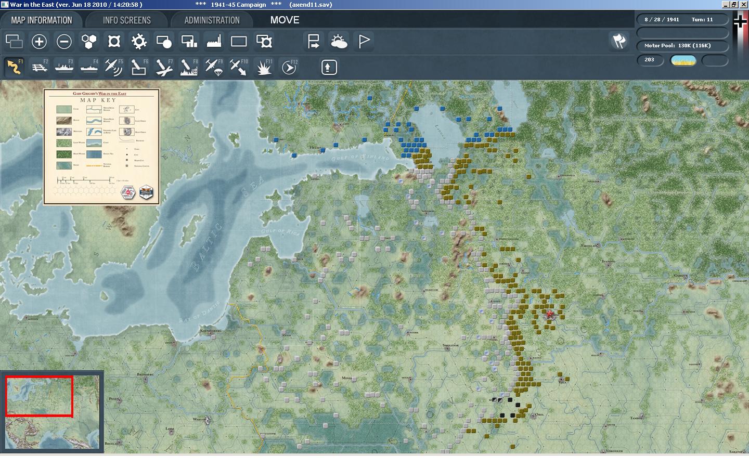Screen dimensions: 749x468
Task: Click the rectangle with bar chart icon
Action: coord(189,41)
